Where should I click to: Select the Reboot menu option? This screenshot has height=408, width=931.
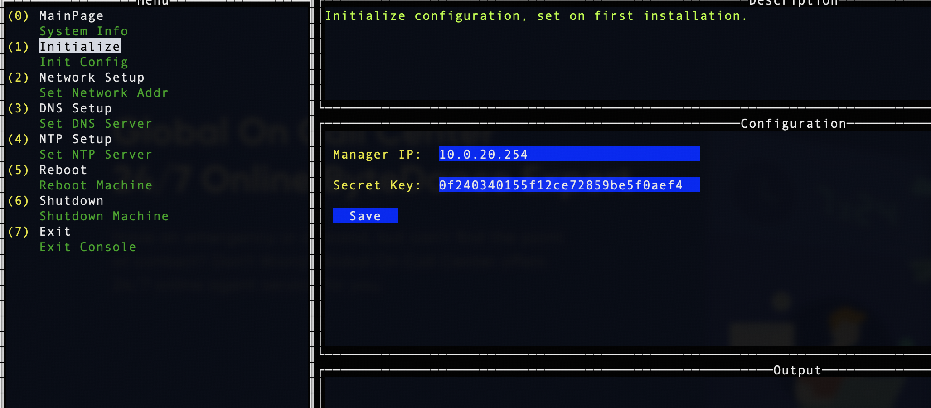[x=63, y=170]
